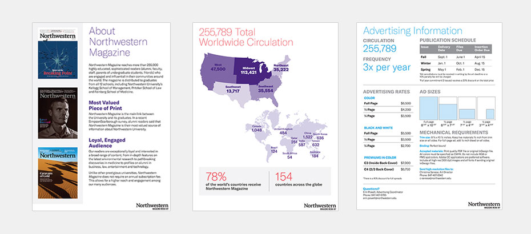Click the MECHANICAL REQUIREMENTS heading
The height and width of the screenshot is (234, 531).
454,132
